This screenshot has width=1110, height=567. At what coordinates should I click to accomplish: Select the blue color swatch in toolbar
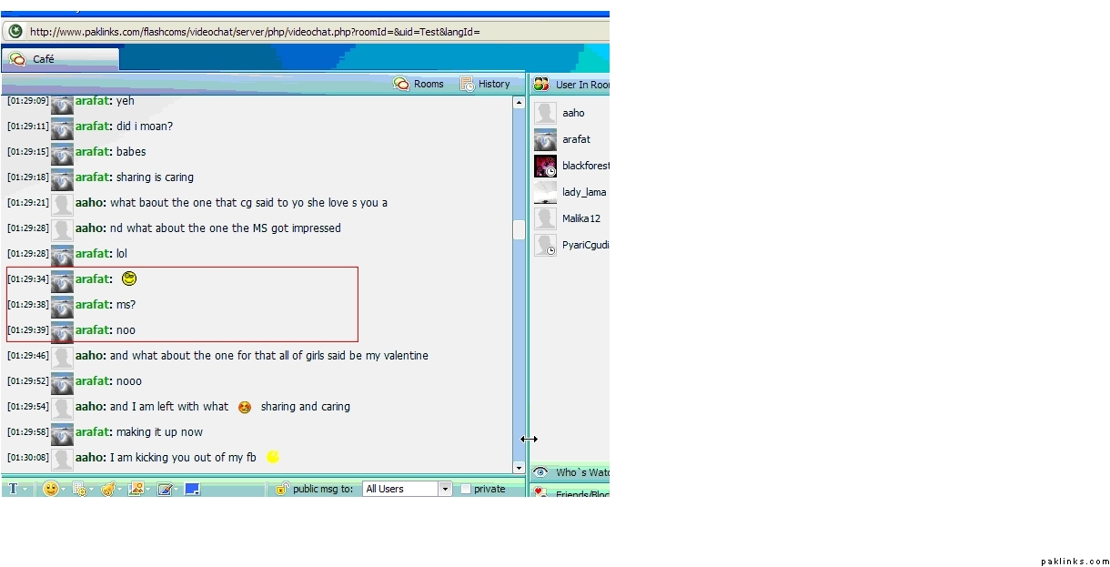tap(192, 489)
